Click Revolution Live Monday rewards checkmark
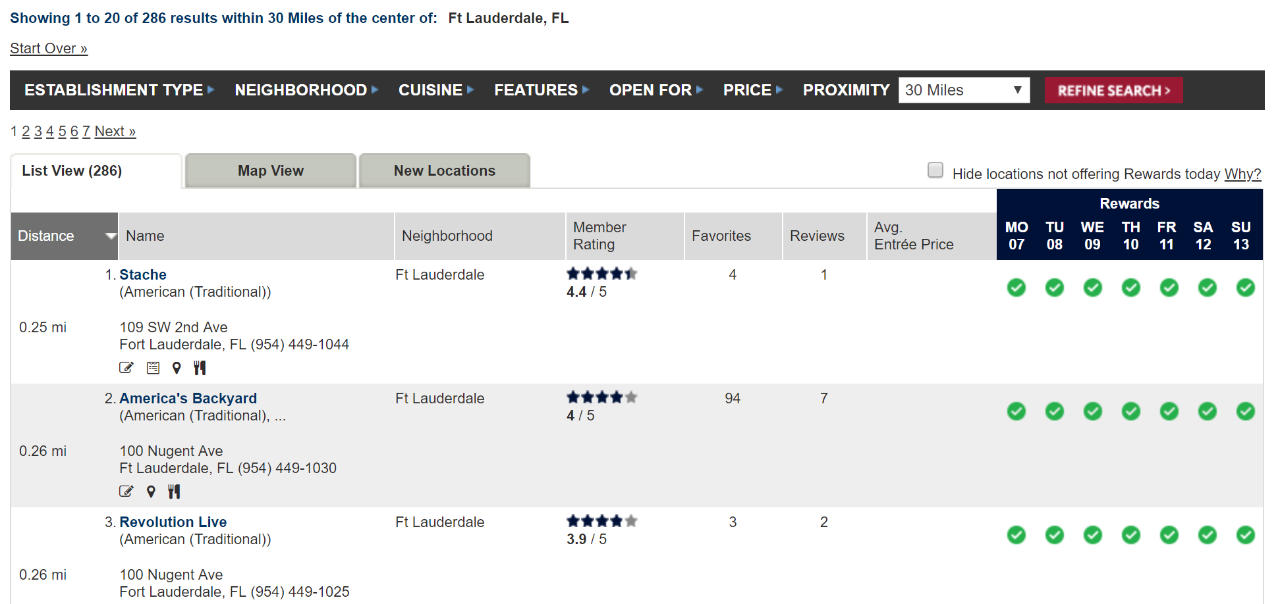The image size is (1280, 604). [1016, 535]
